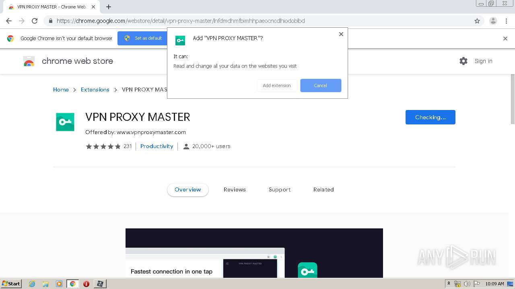515x289 pixels.
Task: Click the browser forward arrow
Action: (x=22, y=21)
